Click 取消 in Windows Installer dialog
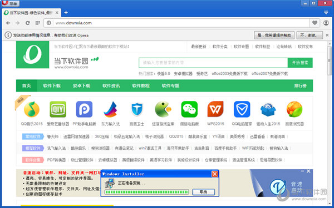The height and width of the screenshot is (208, 334). click(203, 192)
